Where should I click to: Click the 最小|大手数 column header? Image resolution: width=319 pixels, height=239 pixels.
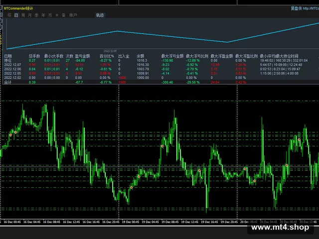[x=54, y=56]
